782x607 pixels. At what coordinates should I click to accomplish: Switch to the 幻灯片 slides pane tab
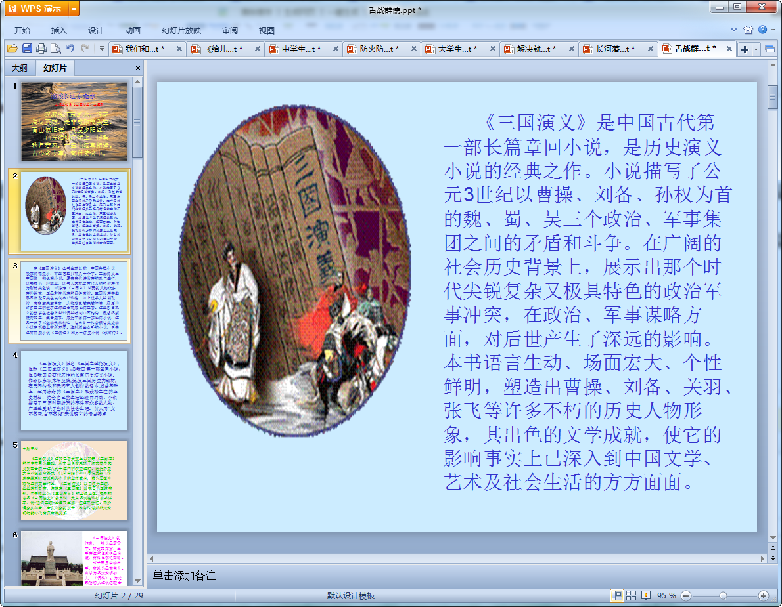pyautogui.click(x=55, y=68)
